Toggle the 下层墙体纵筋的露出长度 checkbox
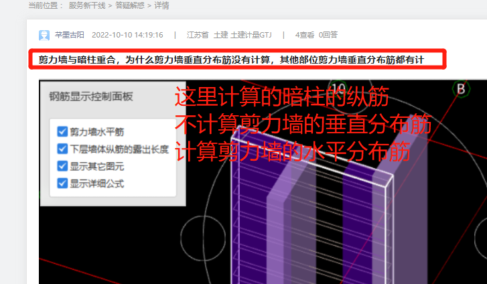487x284 pixels. click(62, 149)
